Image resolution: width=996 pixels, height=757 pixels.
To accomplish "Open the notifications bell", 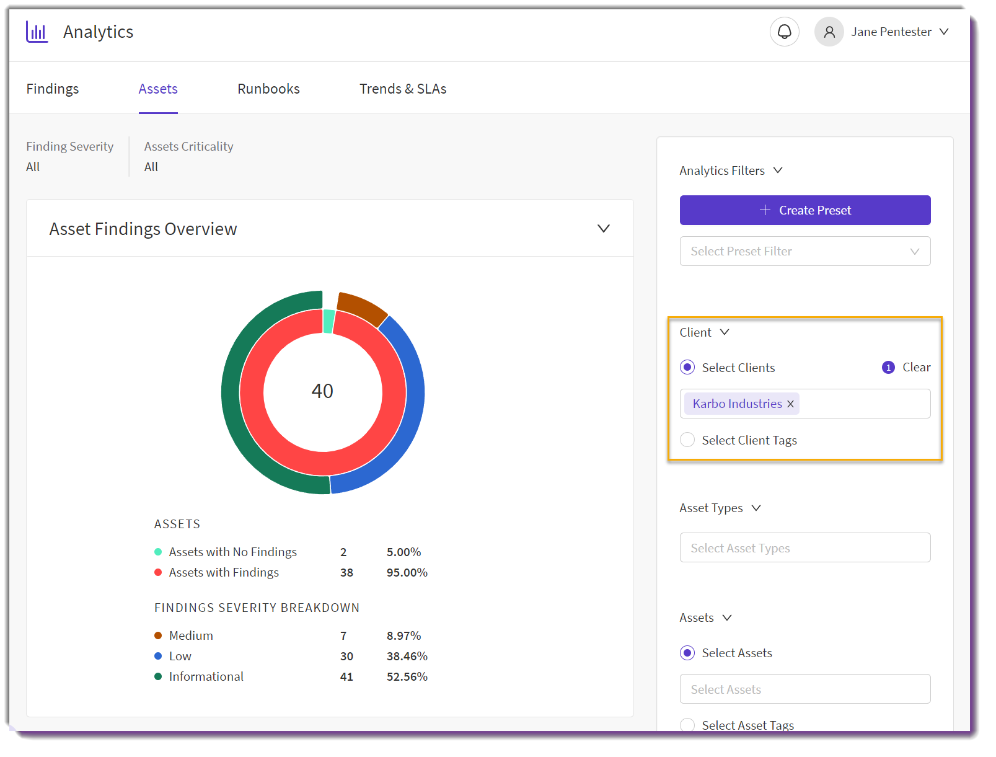I will tap(784, 32).
